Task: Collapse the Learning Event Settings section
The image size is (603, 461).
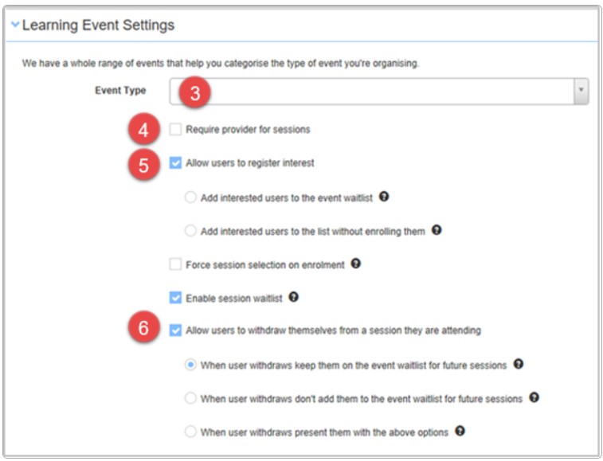Action: 15,25
